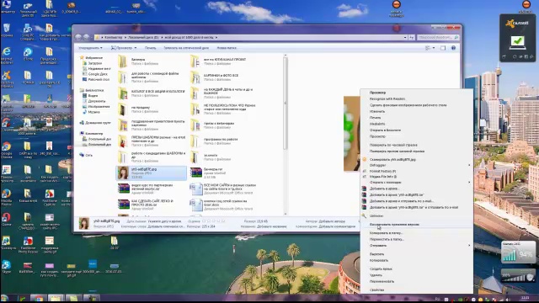The height and width of the screenshot is (303, 539).
Task: Click Новая папка toolbar button
Action: click(227, 48)
